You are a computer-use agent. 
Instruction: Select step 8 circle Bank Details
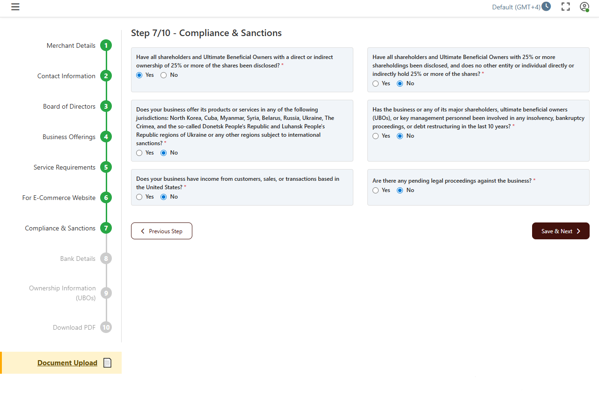(106, 259)
